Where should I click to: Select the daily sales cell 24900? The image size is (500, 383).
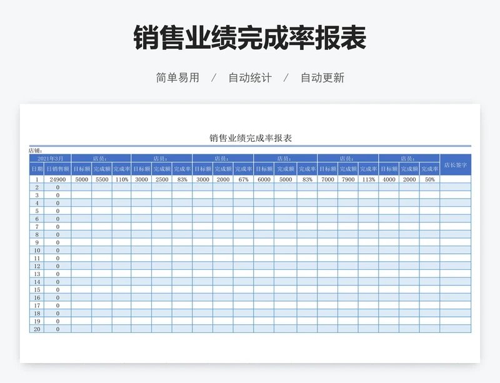coord(57,179)
